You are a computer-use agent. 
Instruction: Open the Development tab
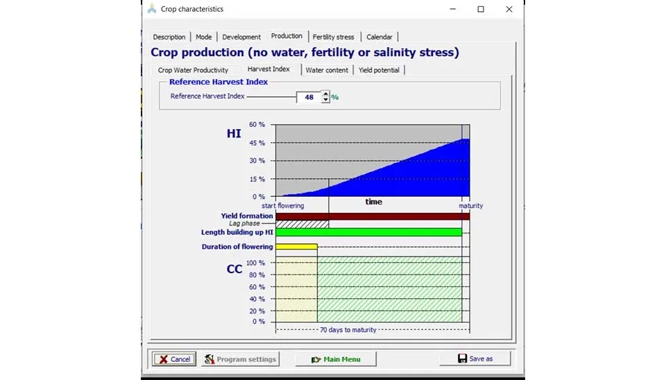[x=241, y=37]
